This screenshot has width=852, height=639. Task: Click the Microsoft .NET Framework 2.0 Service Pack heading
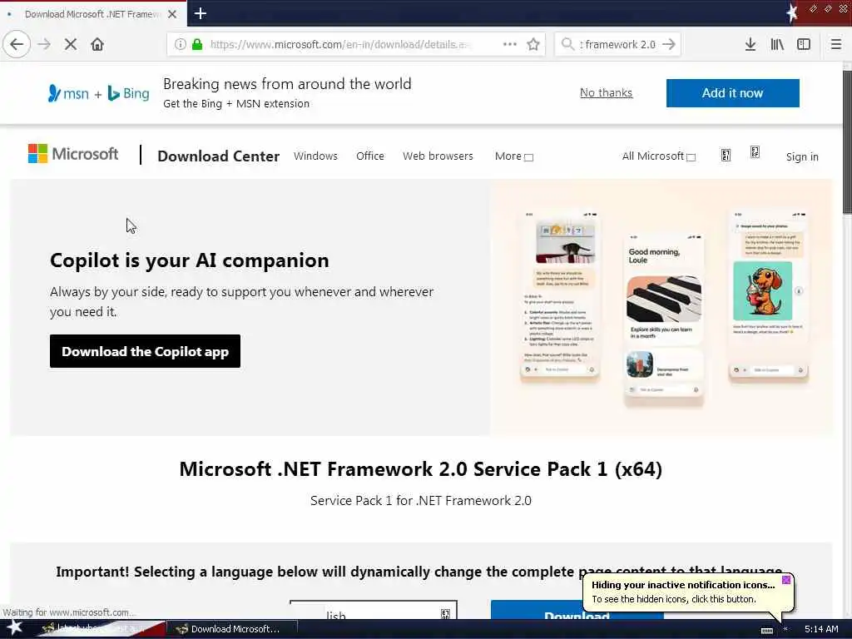[x=420, y=469]
